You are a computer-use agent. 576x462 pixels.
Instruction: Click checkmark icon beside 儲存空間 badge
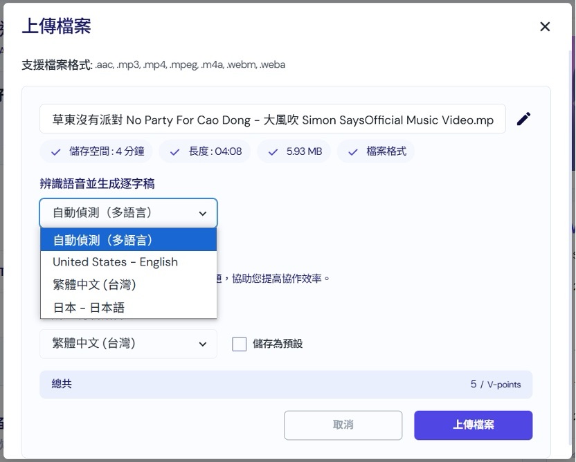pyautogui.click(x=55, y=151)
